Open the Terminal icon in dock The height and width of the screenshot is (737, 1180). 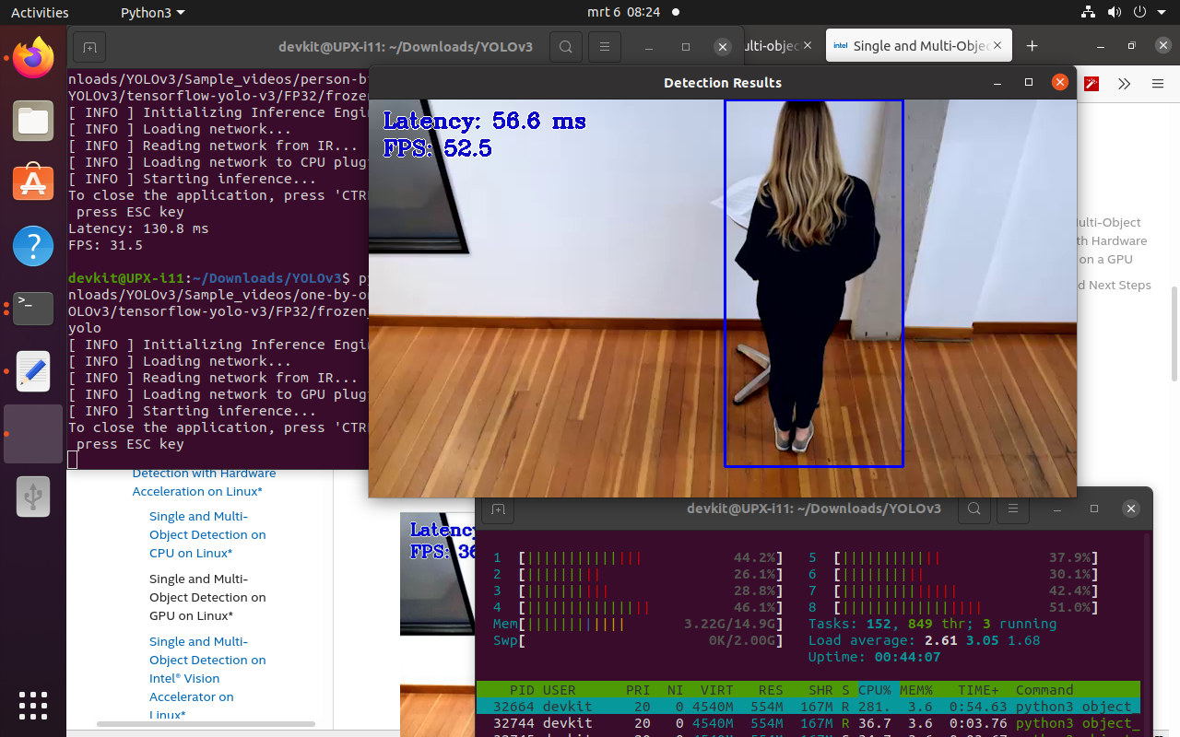[x=33, y=309]
